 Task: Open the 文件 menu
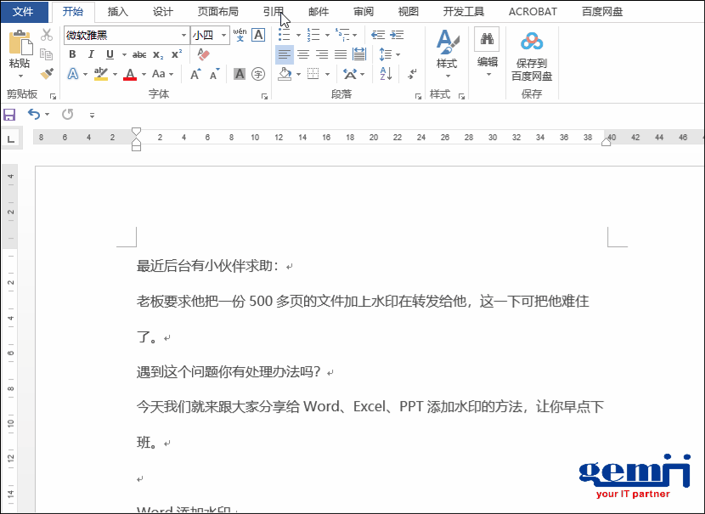tap(24, 11)
